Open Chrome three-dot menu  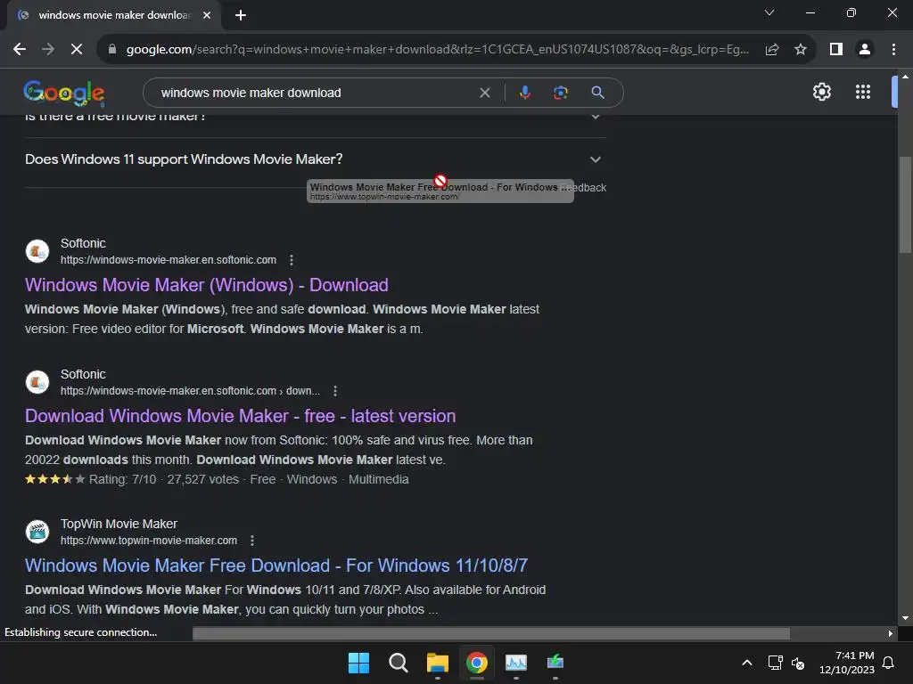coord(893,50)
